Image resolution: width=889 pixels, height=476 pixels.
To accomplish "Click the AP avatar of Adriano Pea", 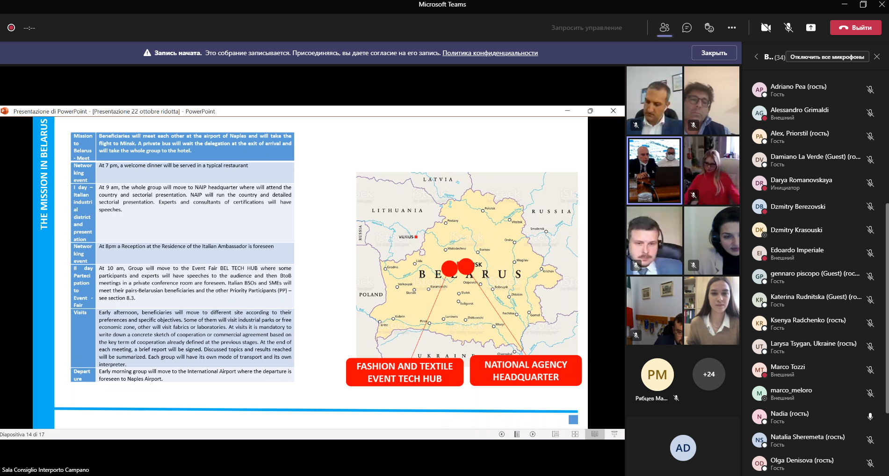I will tap(759, 90).
